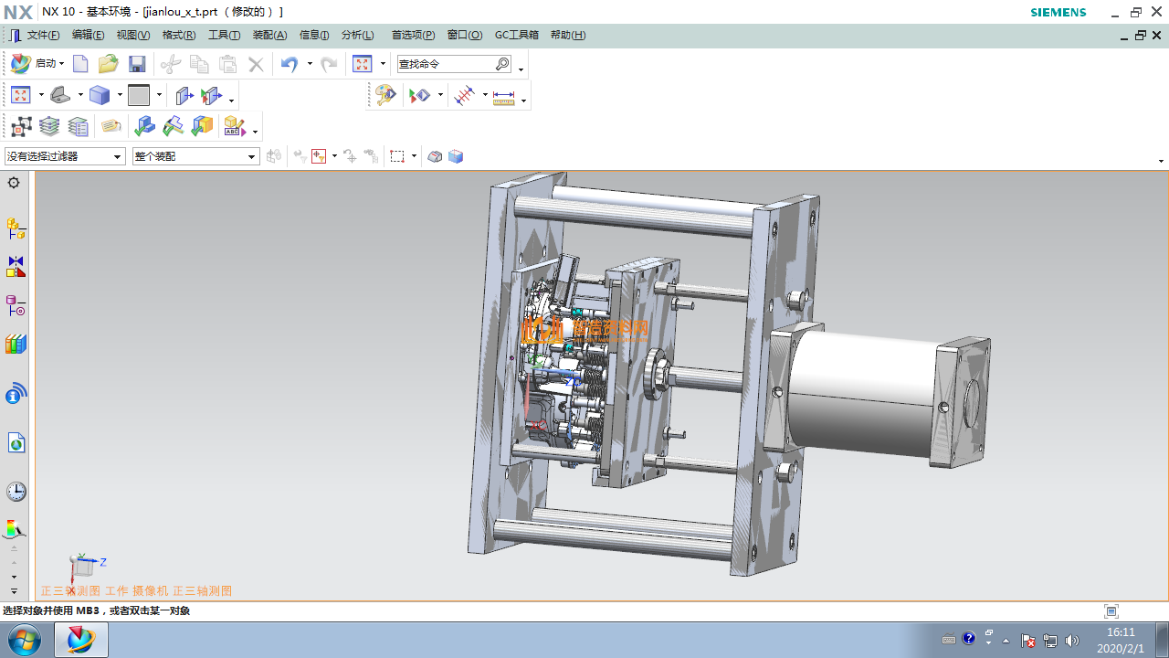Open the 整个装配 scope dropdown
Image resolution: width=1169 pixels, height=658 pixels.
pyautogui.click(x=252, y=157)
